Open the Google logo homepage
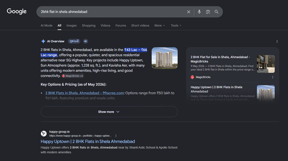The height and width of the screenshot is (161, 288). click(x=17, y=11)
